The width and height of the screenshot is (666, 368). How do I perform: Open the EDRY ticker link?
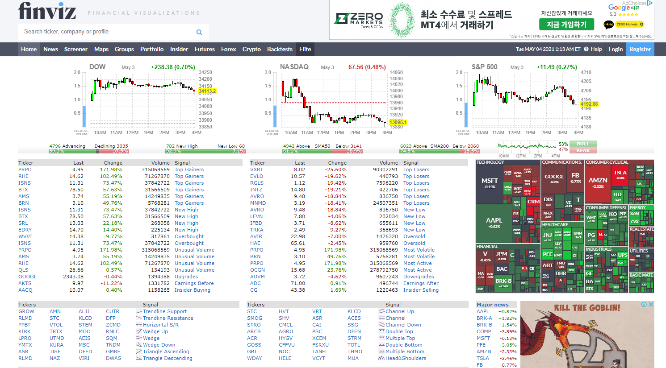[x=25, y=230]
